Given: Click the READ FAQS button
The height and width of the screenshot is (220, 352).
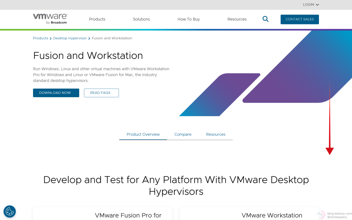Looking at the screenshot, I should click(x=101, y=93).
